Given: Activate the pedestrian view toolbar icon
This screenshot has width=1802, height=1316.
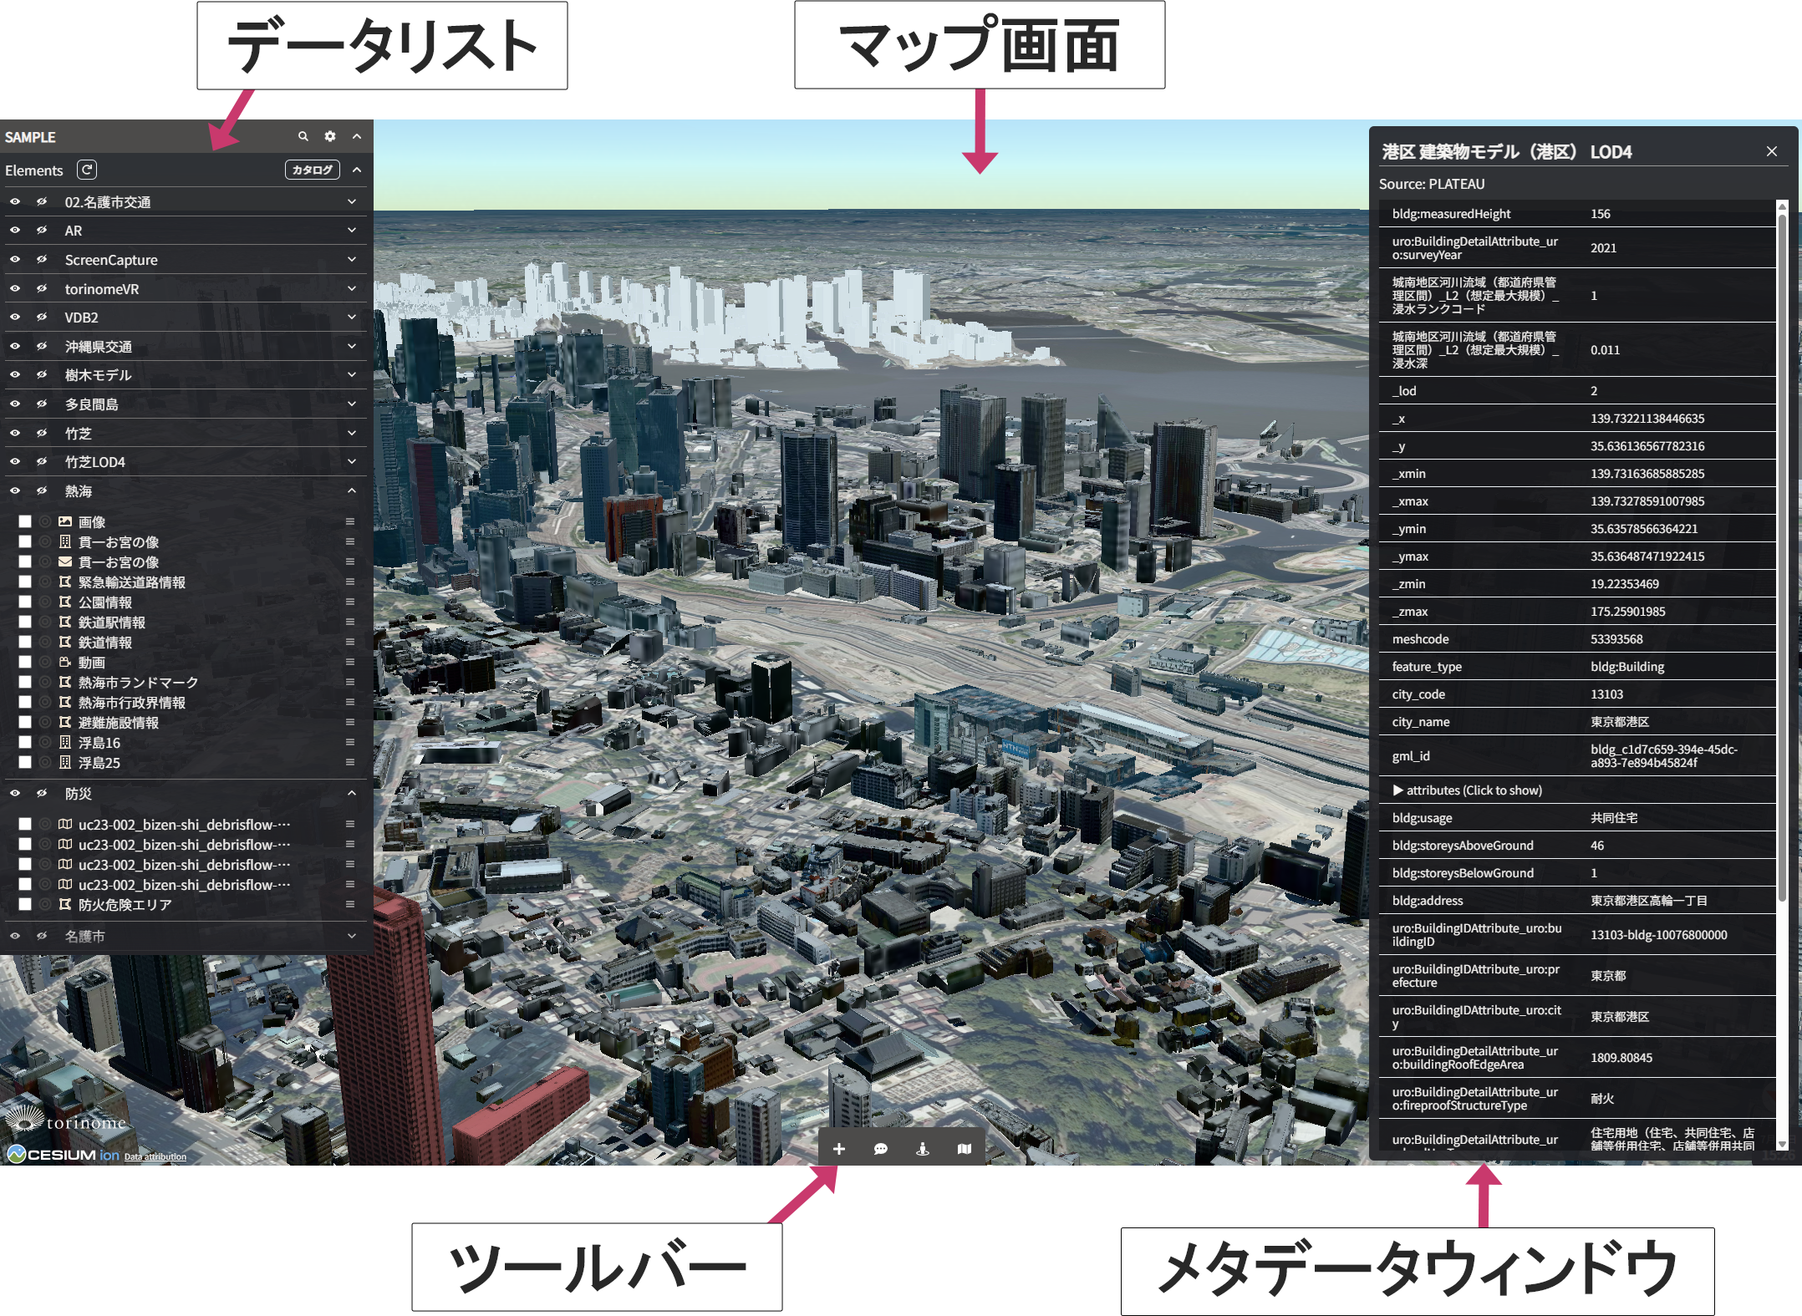Looking at the screenshot, I should (x=923, y=1149).
